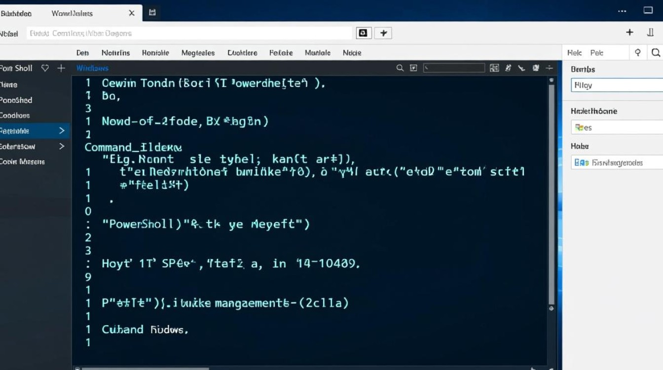Image resolution: width=663 pixels, height=370 pixels.
Task: Toggle the small box icon beside the editor magnifier
Action: (413, 68)
